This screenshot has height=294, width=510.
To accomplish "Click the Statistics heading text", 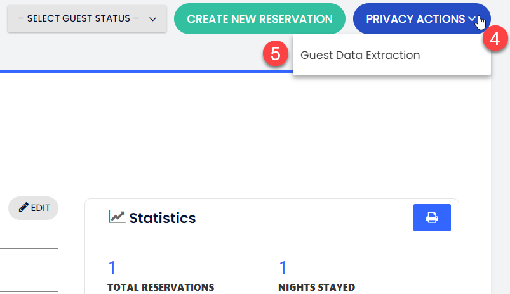I will coord(163,218).
